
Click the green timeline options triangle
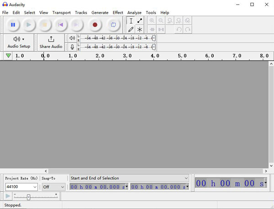point(8,56)
